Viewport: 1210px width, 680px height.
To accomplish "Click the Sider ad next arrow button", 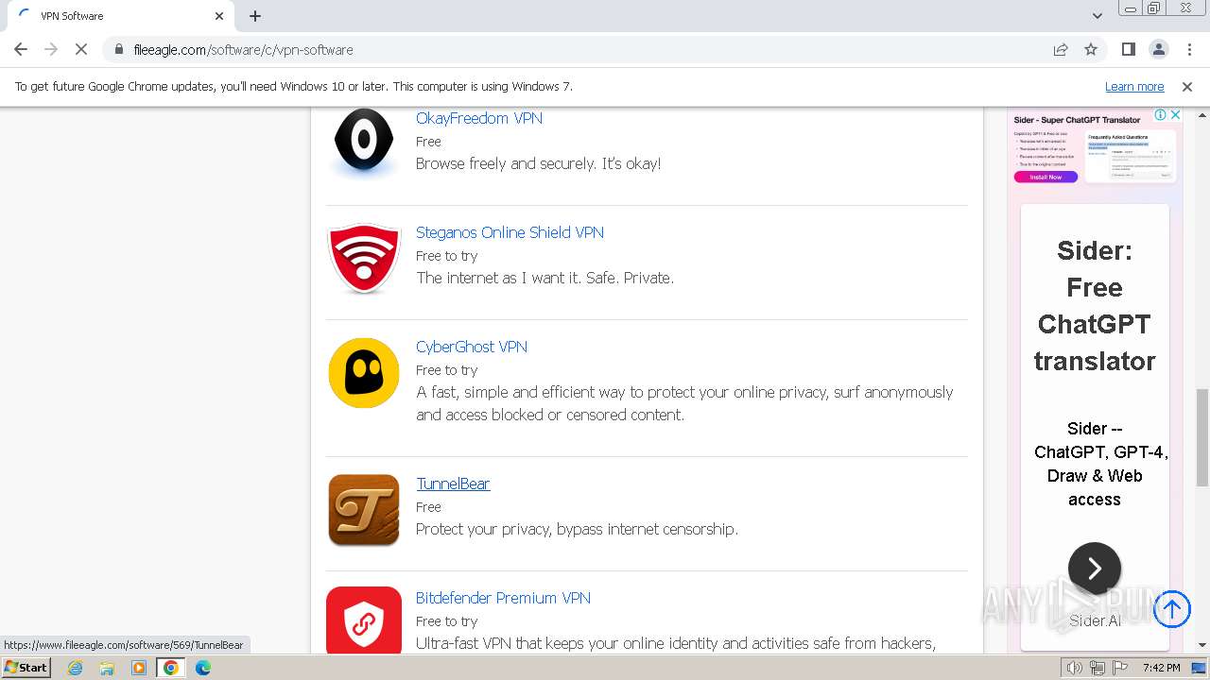I will click(x=1095, y=568).
